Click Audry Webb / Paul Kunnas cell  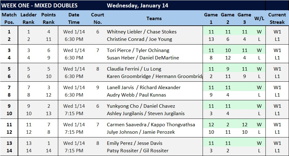(136, 95)
